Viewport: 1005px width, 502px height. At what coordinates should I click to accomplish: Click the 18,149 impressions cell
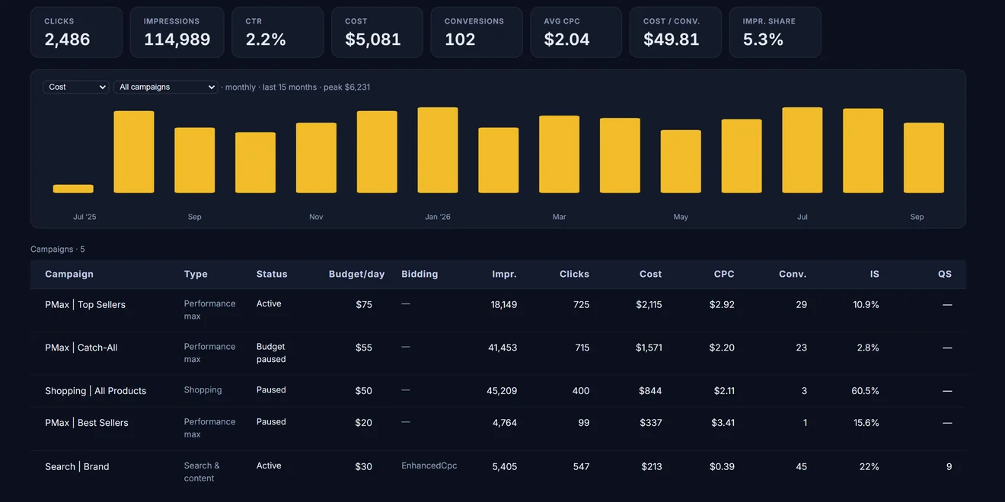tap(504, 304)
